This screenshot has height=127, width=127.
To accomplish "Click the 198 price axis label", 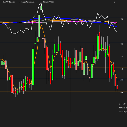I will click(121, 19).
